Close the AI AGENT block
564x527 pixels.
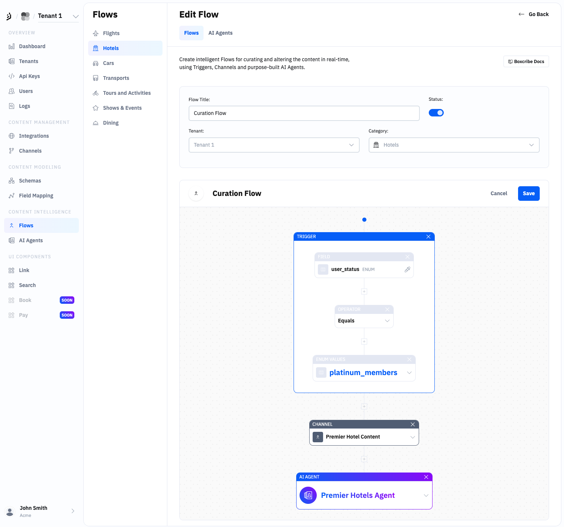pyautogui.click(x=426, y=477)
